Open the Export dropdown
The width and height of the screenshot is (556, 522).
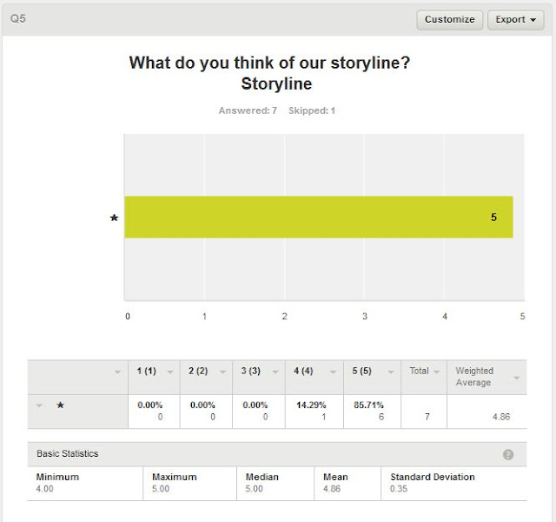515,19
